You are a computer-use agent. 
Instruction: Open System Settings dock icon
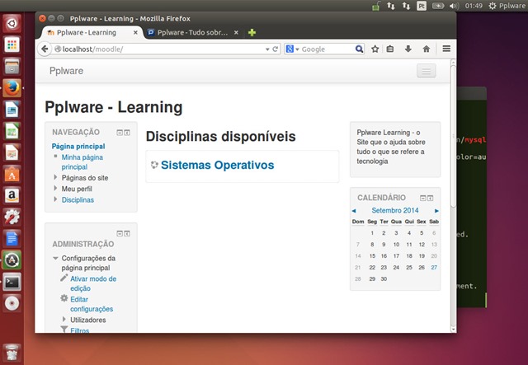click(12, 218)
